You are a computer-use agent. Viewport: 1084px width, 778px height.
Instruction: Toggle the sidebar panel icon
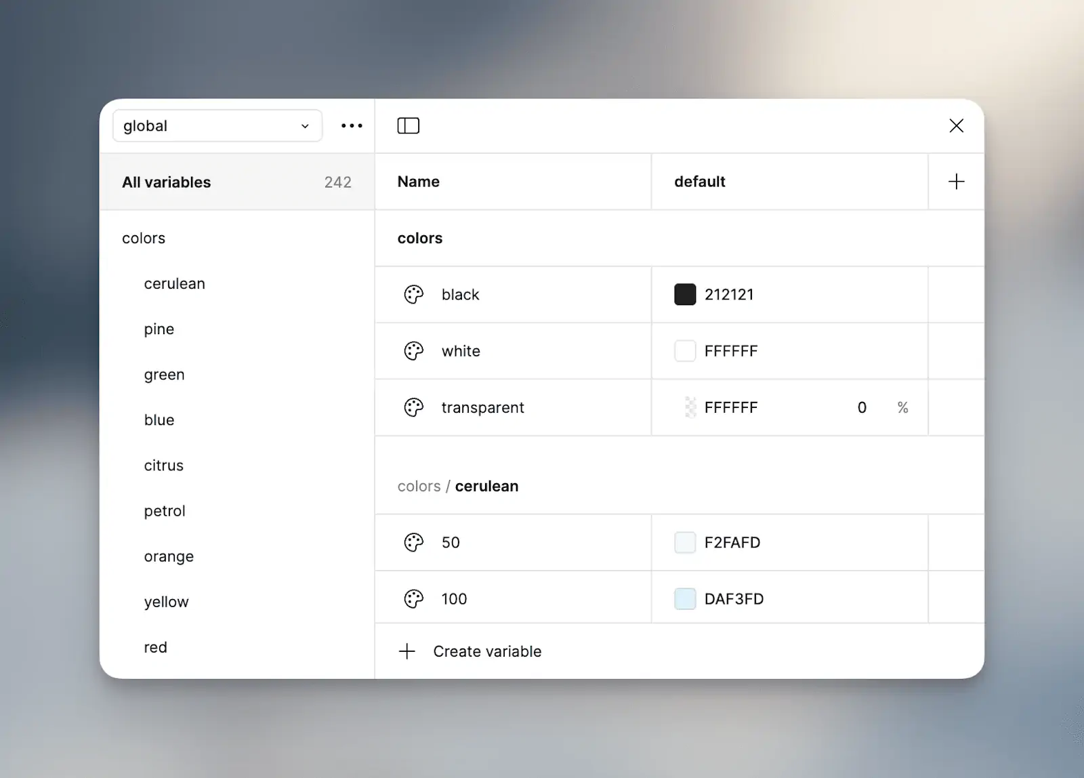408,126
